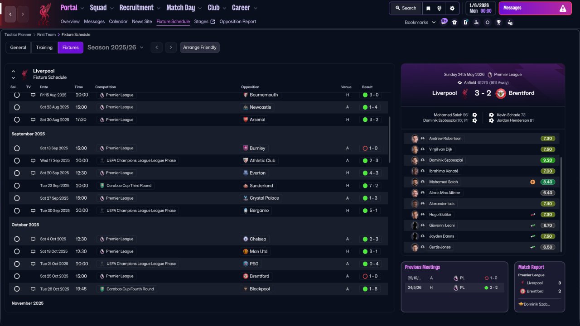Select the Fixtures tab
The image size is (580, 326).
coord(70,48)
